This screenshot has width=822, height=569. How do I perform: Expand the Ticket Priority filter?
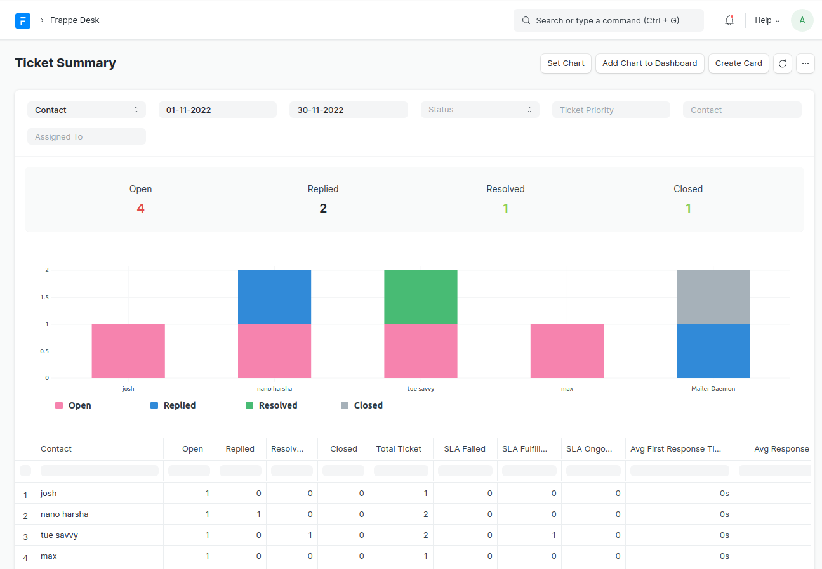click(611, 110)
